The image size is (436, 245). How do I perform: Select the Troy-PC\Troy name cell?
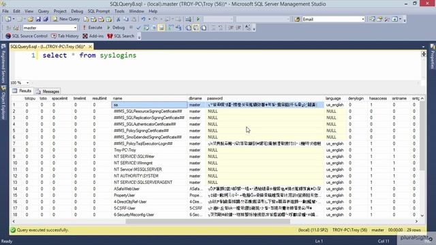149,150
